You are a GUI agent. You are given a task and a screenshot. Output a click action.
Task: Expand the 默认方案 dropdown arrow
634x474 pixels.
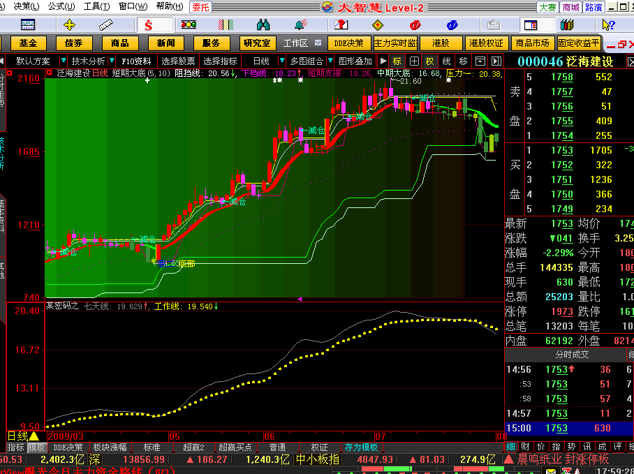[63, 61]
